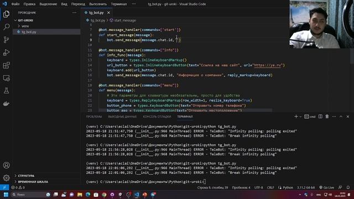Select the cmd terminal entry
This screenshot has width=354, height=199.
click(310, 117)
